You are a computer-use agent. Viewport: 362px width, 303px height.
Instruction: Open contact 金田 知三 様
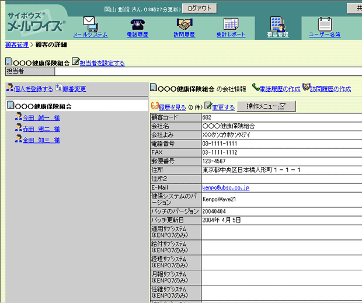pyautogui.click(x=41, y=140)
